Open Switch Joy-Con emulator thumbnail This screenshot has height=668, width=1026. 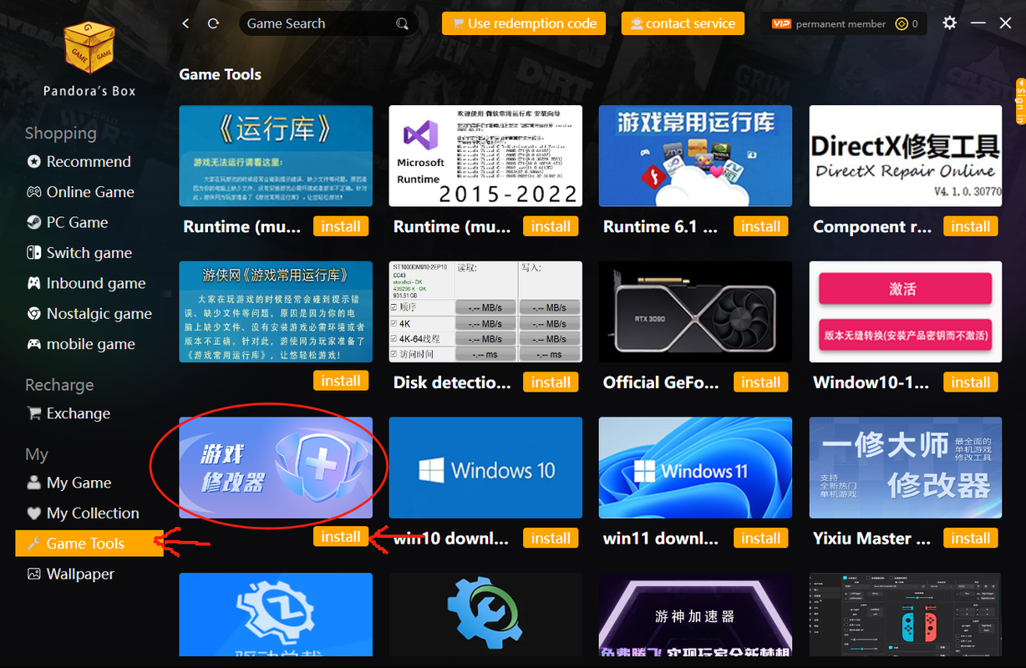pos(906,615)
